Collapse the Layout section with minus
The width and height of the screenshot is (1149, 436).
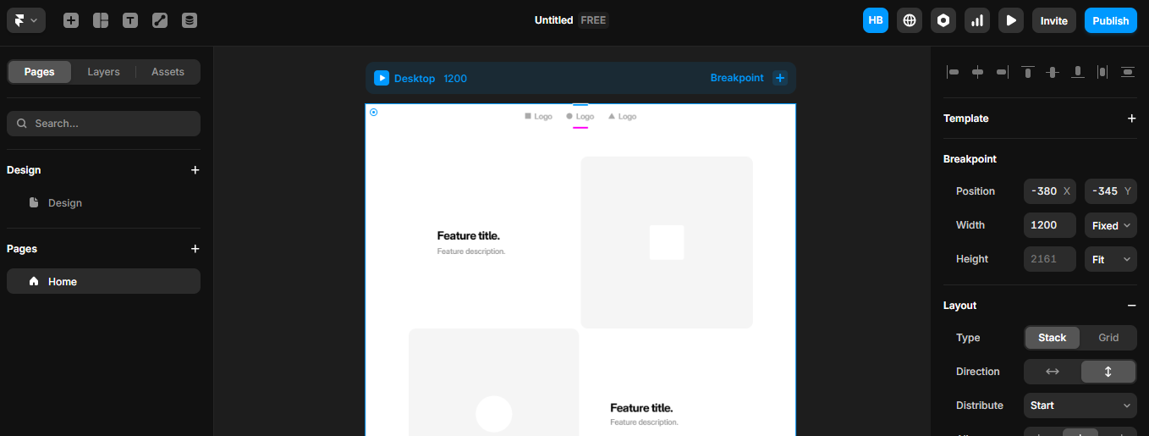[x=1131, y=306]
